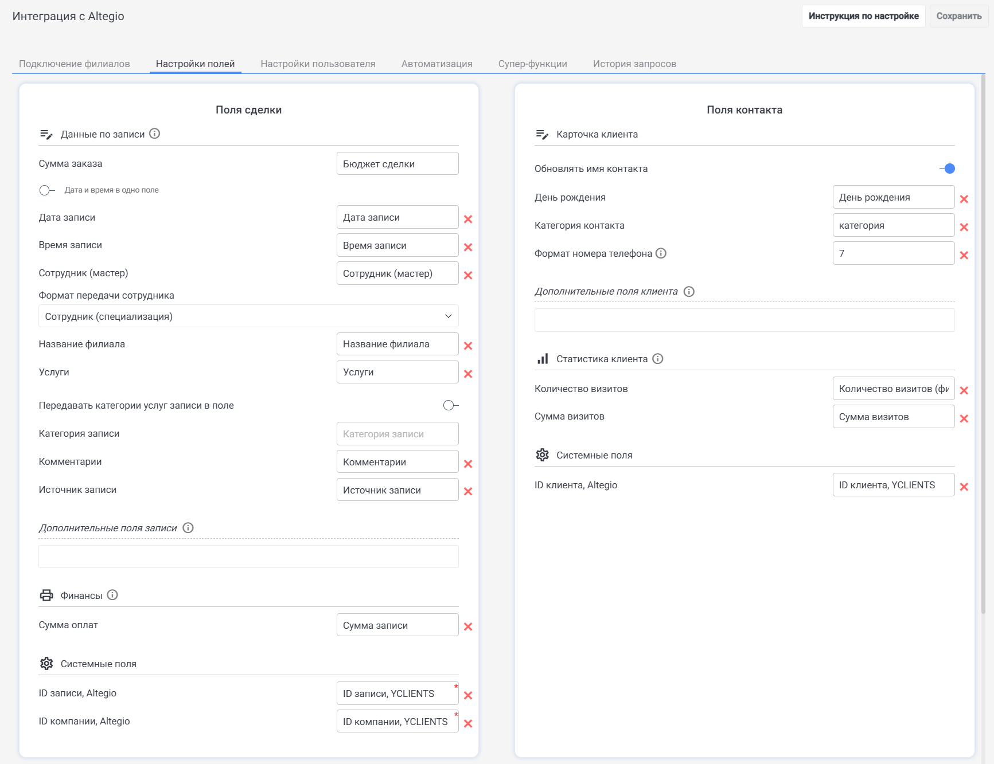
Task: Clear the Категория контакта mapping
Action: tap(964, 227)
